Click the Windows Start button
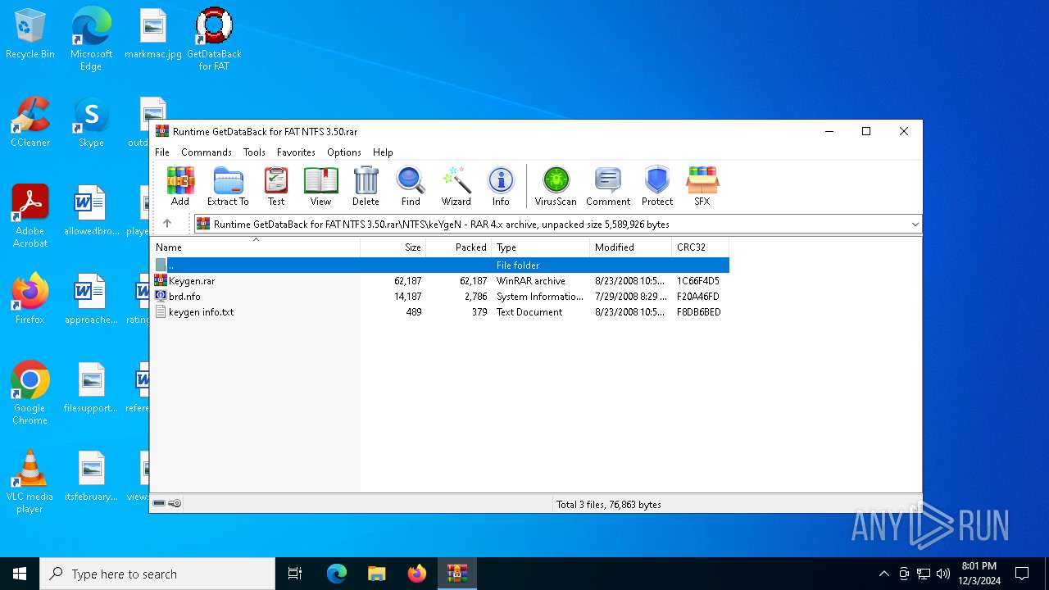The image size is (1049, 590). pos(20,574)
